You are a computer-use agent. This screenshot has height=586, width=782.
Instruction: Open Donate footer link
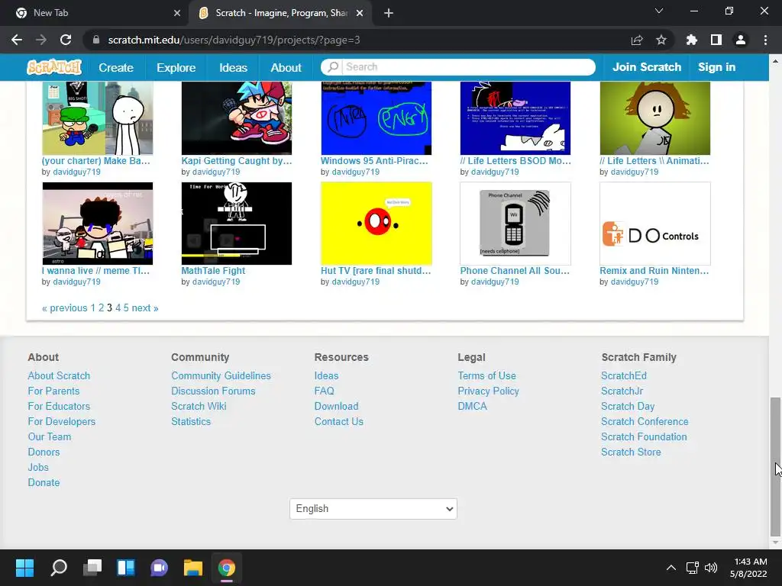click(44, 482)
